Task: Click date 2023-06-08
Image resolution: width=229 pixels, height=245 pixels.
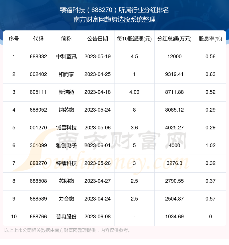Action: tap(98, 217)
